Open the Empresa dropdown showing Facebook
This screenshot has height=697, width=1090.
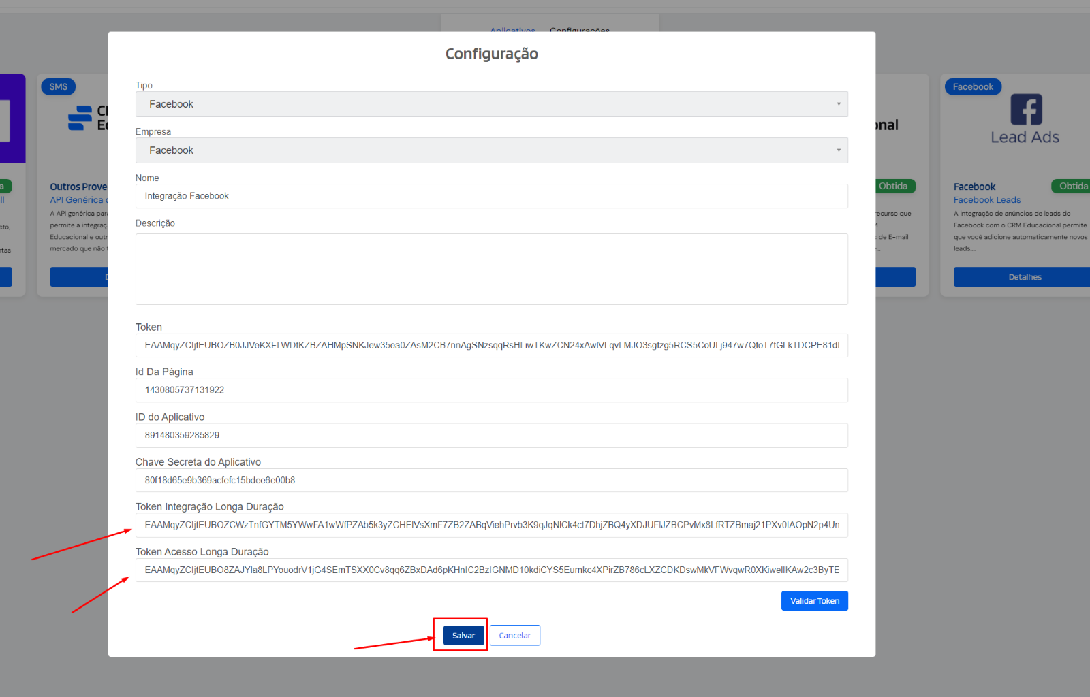tap(491, 150)
